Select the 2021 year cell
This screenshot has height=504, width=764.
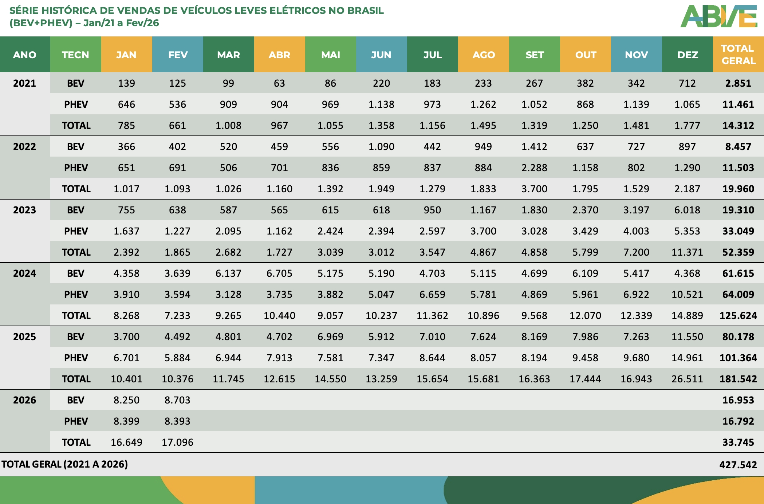pyautogui.click(x=25, y=83)
